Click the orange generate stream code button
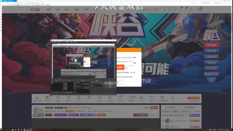The height and width of the screenshot is (131, 233). point(120,67)
